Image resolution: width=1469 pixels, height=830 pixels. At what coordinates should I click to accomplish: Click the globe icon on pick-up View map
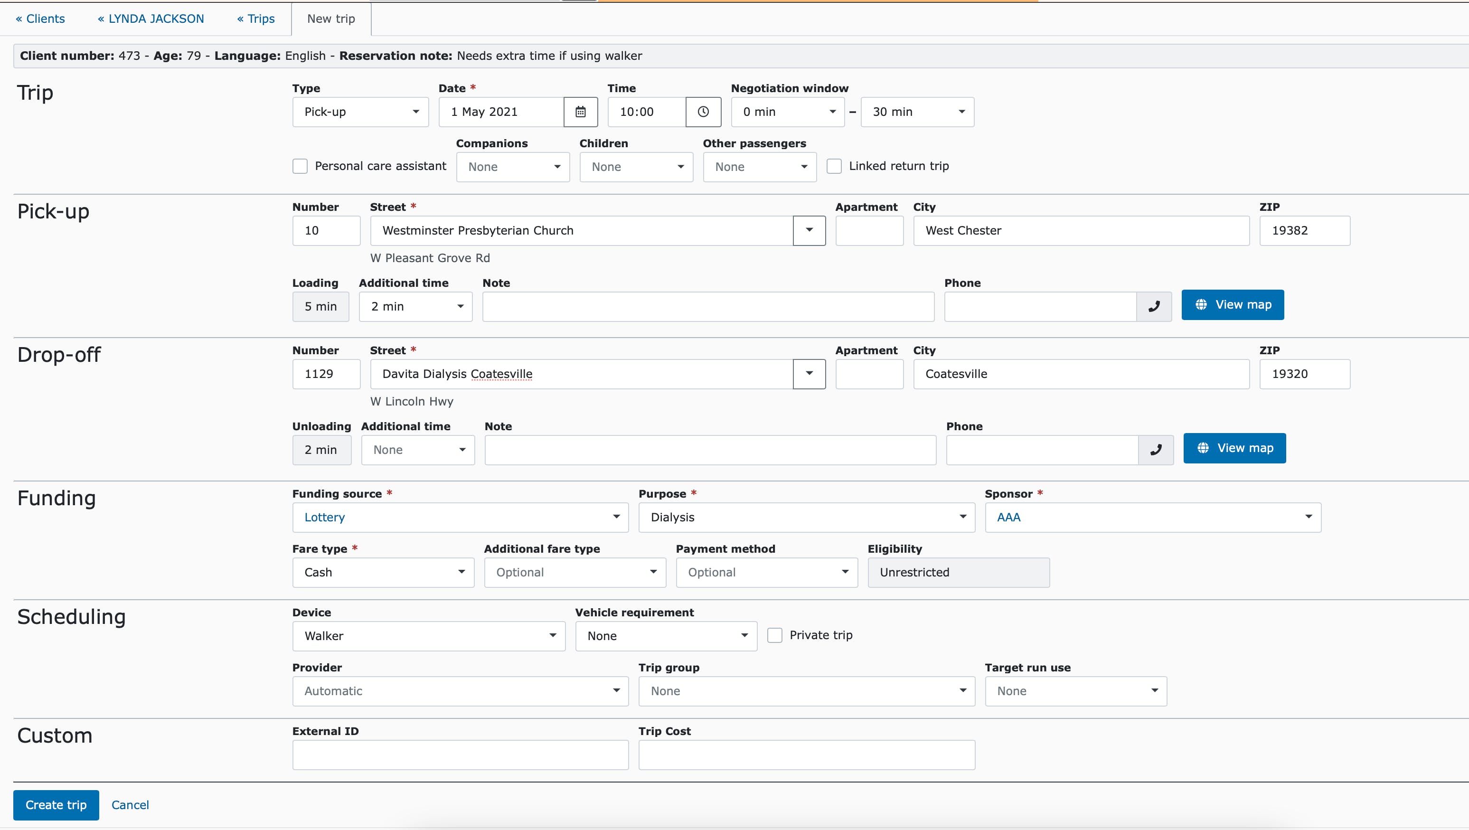click(1201, 305)
